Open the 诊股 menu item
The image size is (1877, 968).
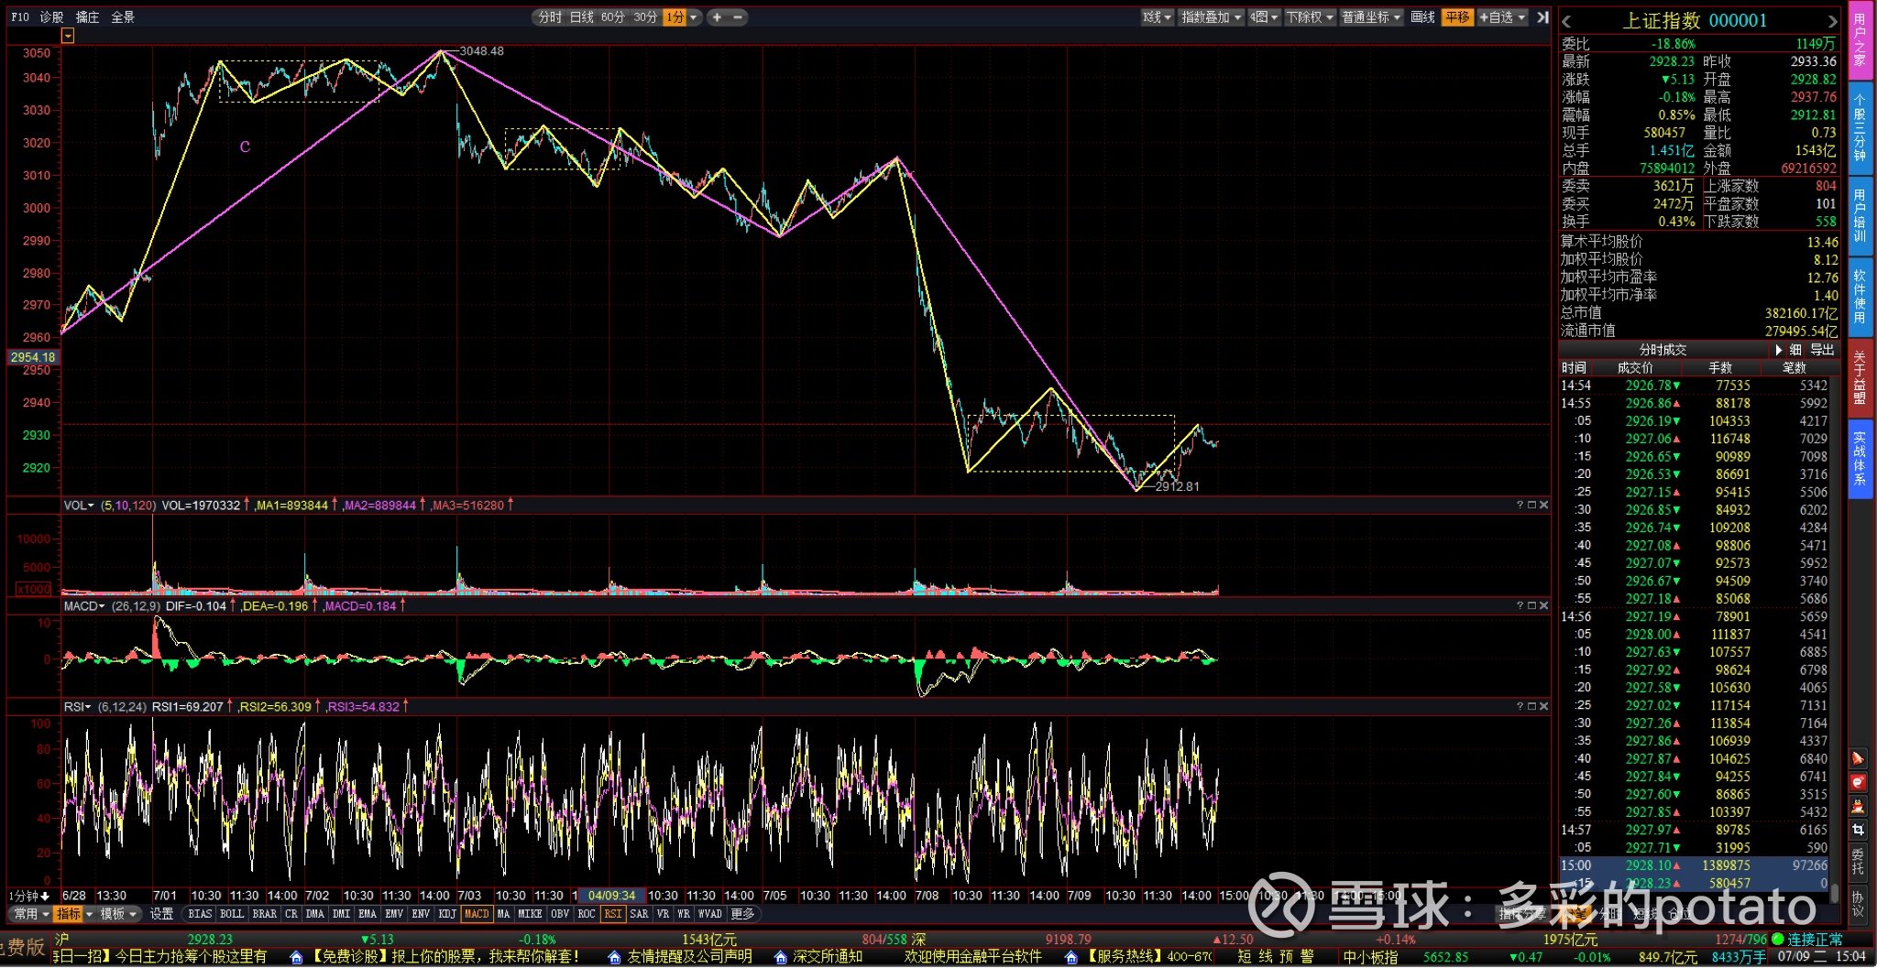[52, 17]
